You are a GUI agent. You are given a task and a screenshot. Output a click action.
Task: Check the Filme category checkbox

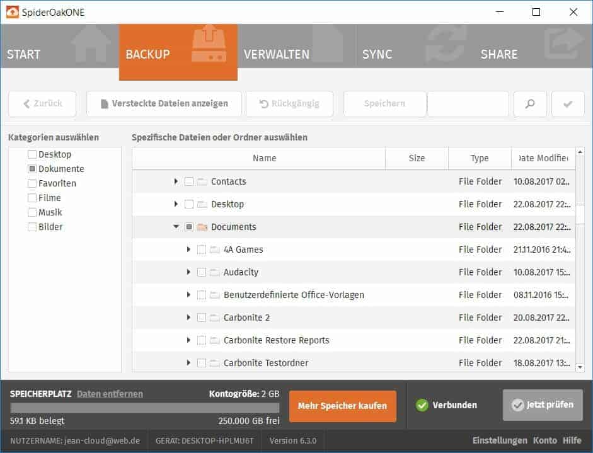[32, 198]
